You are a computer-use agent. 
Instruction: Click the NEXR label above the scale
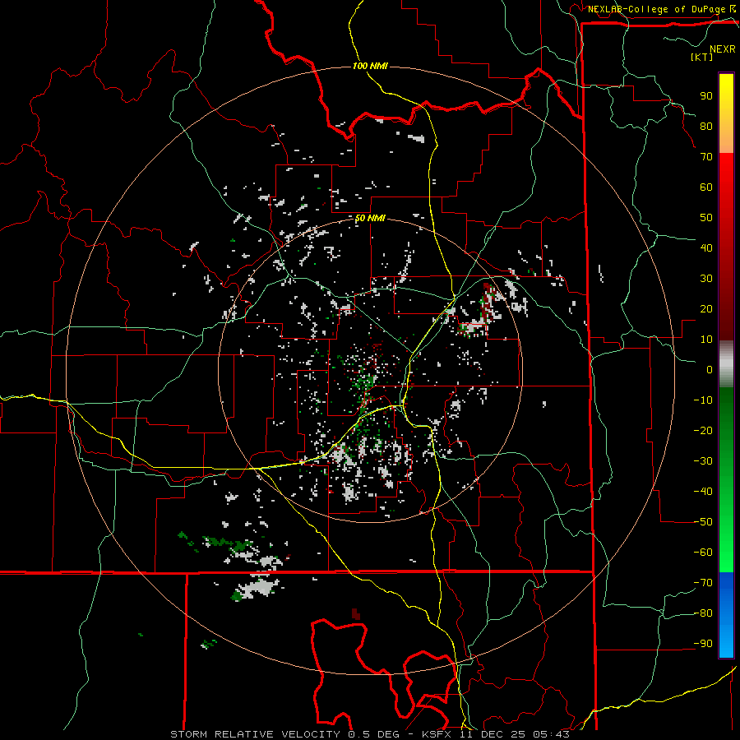point(723,49)
